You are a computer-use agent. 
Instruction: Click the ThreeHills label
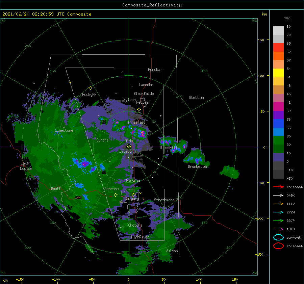coord(169,147)
